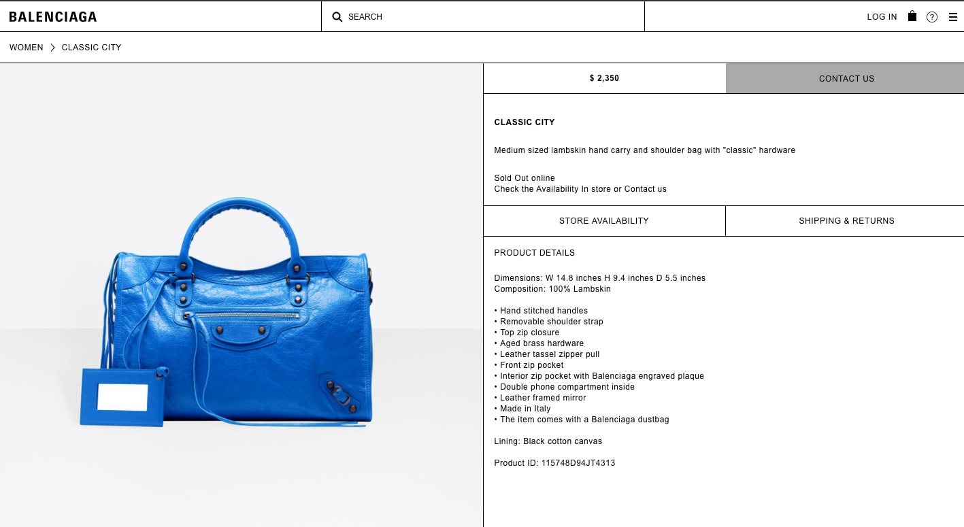Select Classic City breadcrumb

pyautogui.click(x=92, y=48)
